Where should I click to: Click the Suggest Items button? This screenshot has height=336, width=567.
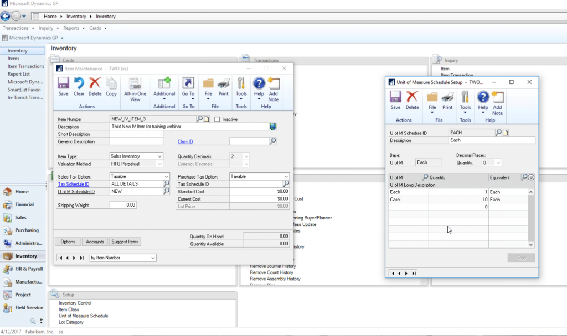coord(125,242)
